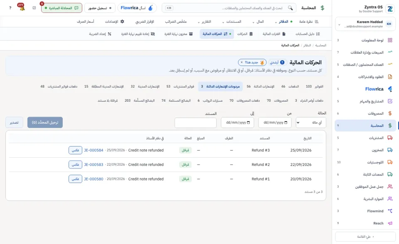Click the Zyntra OS logo icon
This screenshot has height=244, width=399.
390,9
